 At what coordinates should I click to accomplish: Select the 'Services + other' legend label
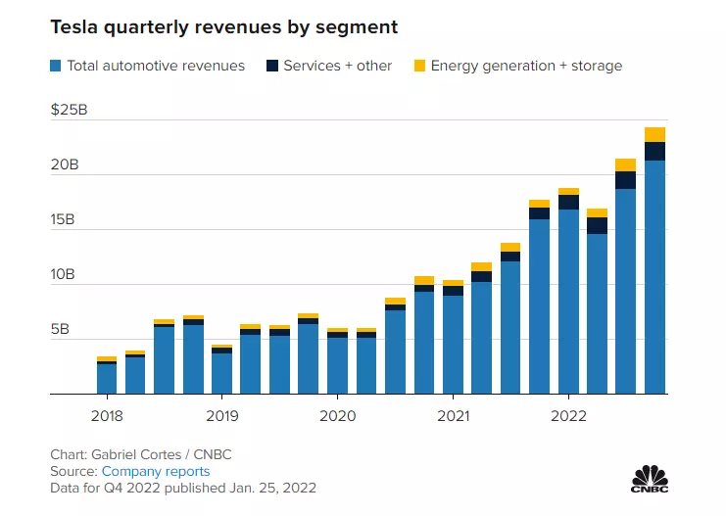coord(338,66)
